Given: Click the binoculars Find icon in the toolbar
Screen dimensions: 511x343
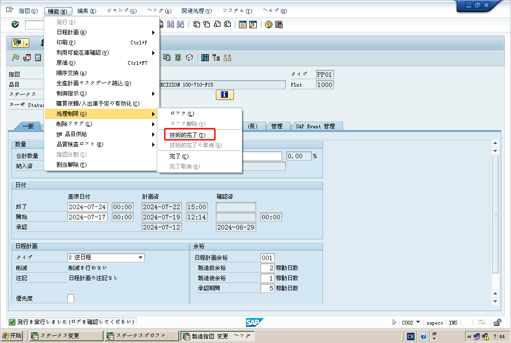Looking at the screenshot, I should tap(169, 25).
